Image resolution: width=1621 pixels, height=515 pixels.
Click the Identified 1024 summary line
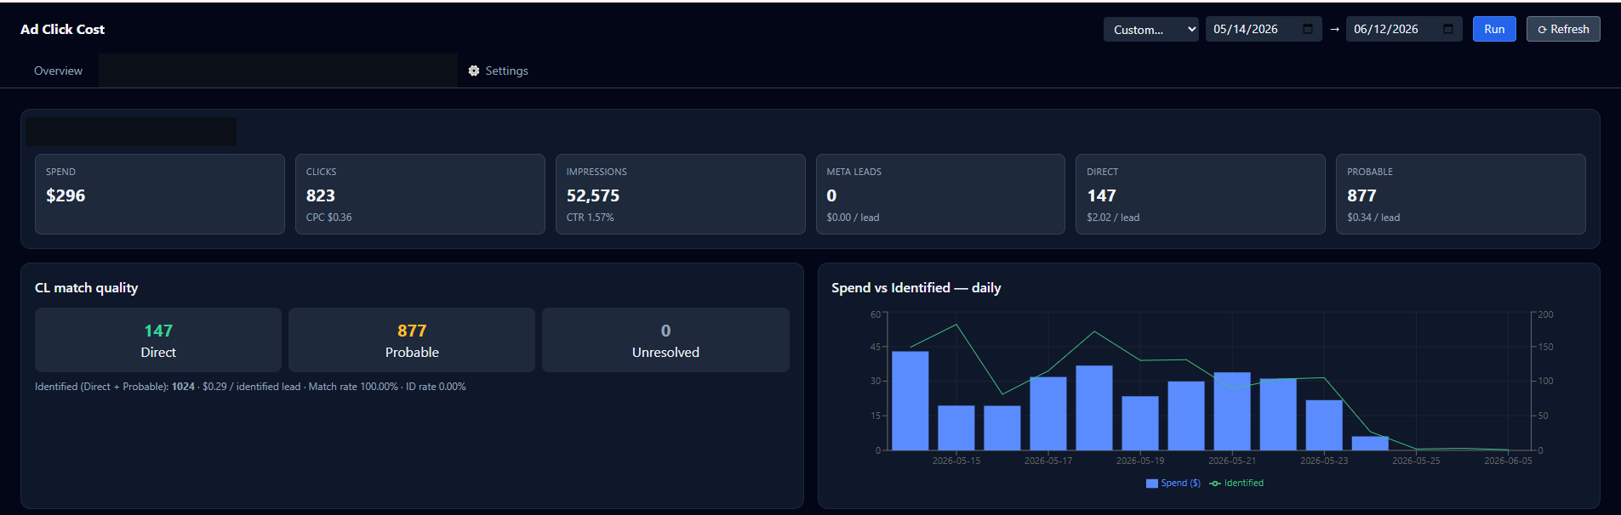pyautogui.click(x=250, y=387)
